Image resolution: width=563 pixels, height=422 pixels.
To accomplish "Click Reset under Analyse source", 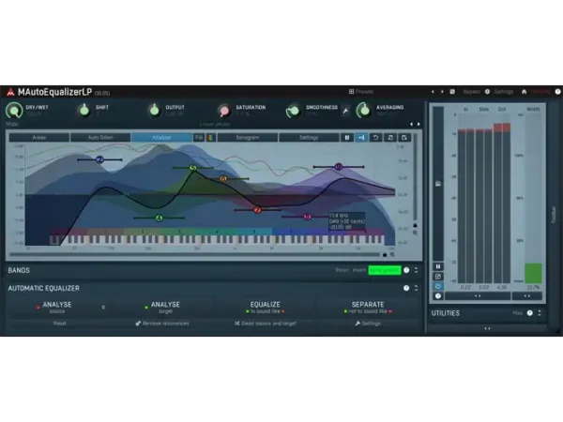I will (x=60, y=324).
